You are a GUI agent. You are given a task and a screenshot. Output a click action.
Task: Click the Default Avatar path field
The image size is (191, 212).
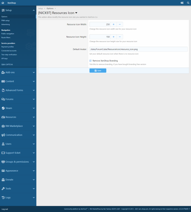click(138, 49)
